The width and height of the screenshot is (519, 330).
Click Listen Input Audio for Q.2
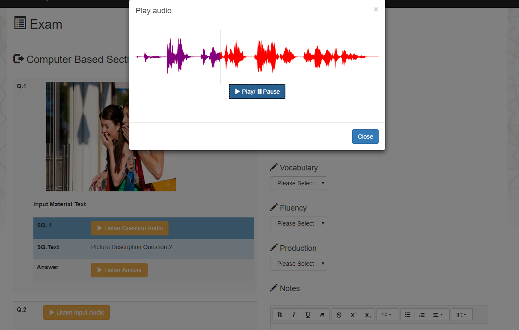pos(77,312)
